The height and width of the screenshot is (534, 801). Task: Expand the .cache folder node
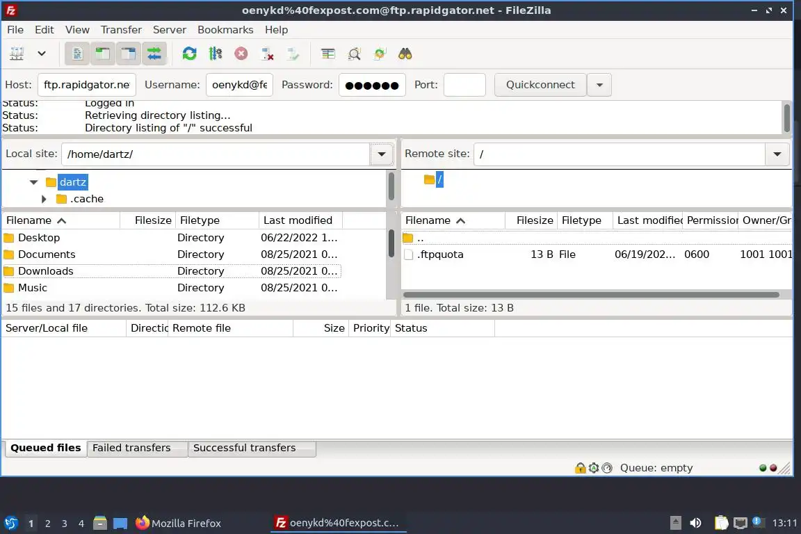coord(44,199)
